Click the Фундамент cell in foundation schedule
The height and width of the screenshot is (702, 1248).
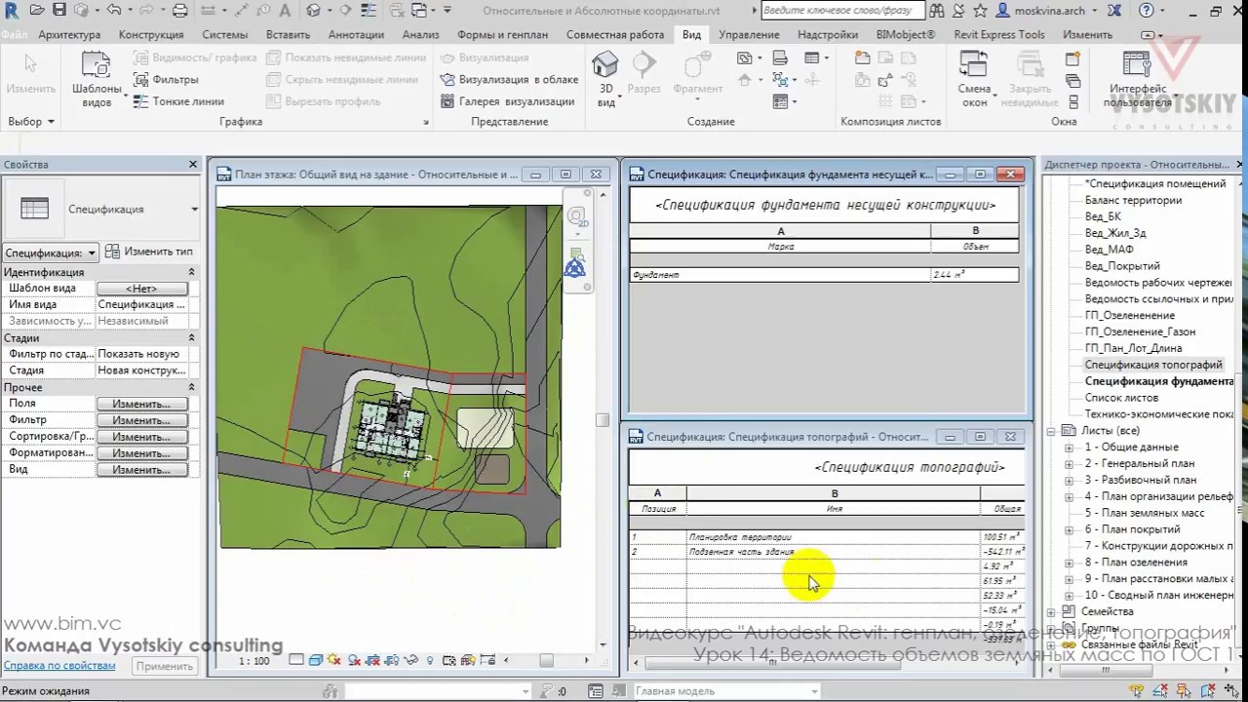[x=780, y=275]
